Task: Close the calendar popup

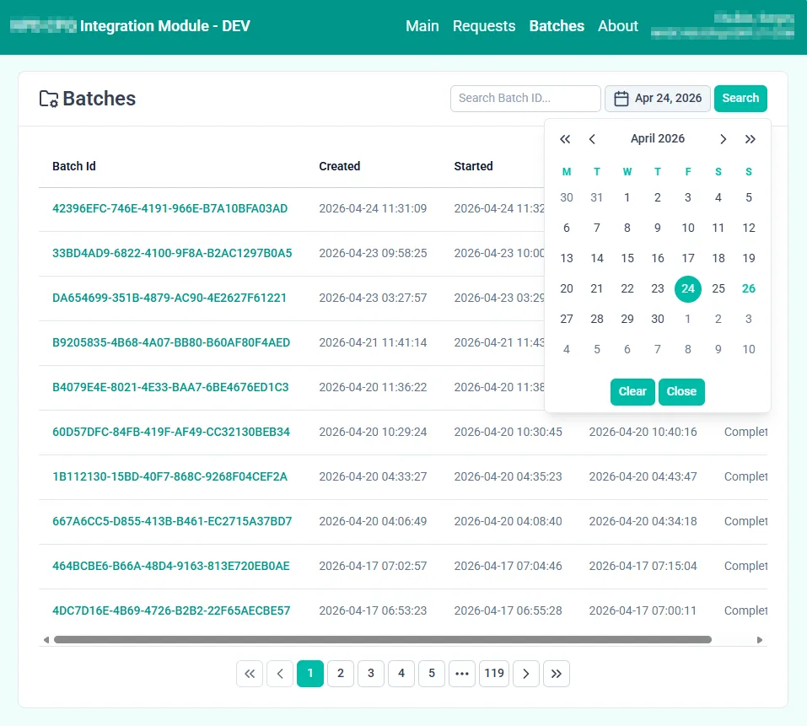Action: [x=681, y=391]
